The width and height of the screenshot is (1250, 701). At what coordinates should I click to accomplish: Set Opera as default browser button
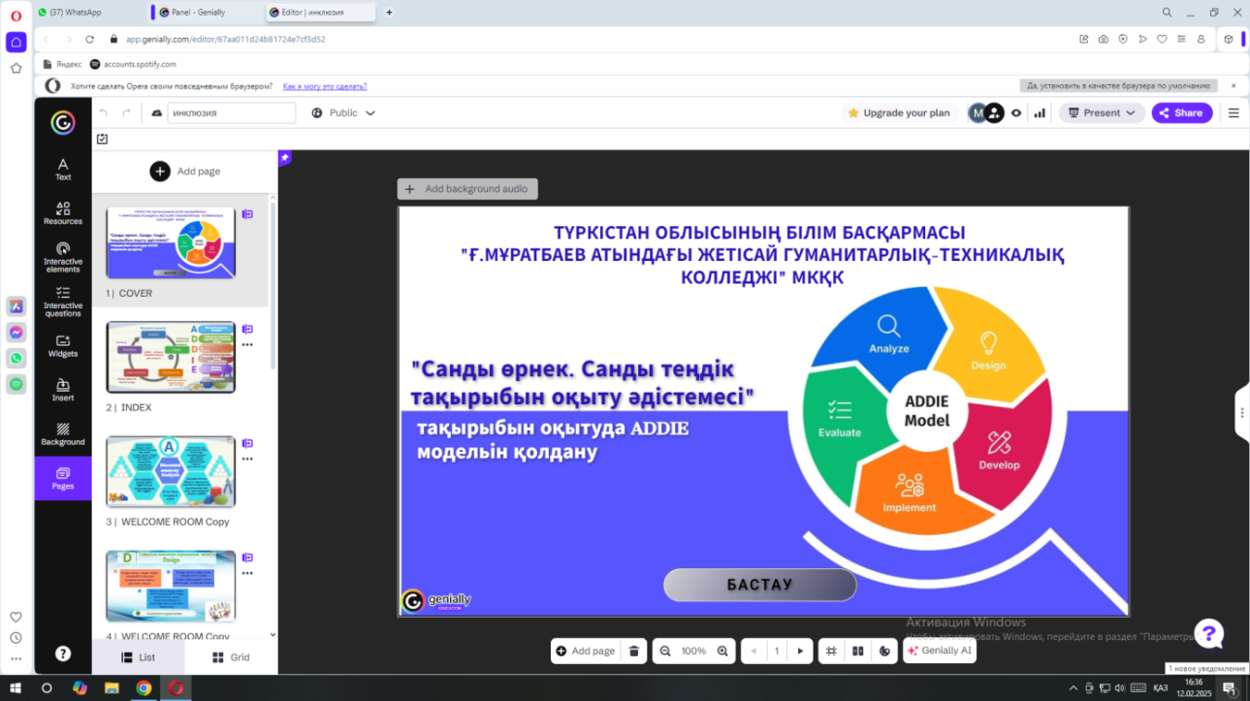click(x=1118, y=86)
